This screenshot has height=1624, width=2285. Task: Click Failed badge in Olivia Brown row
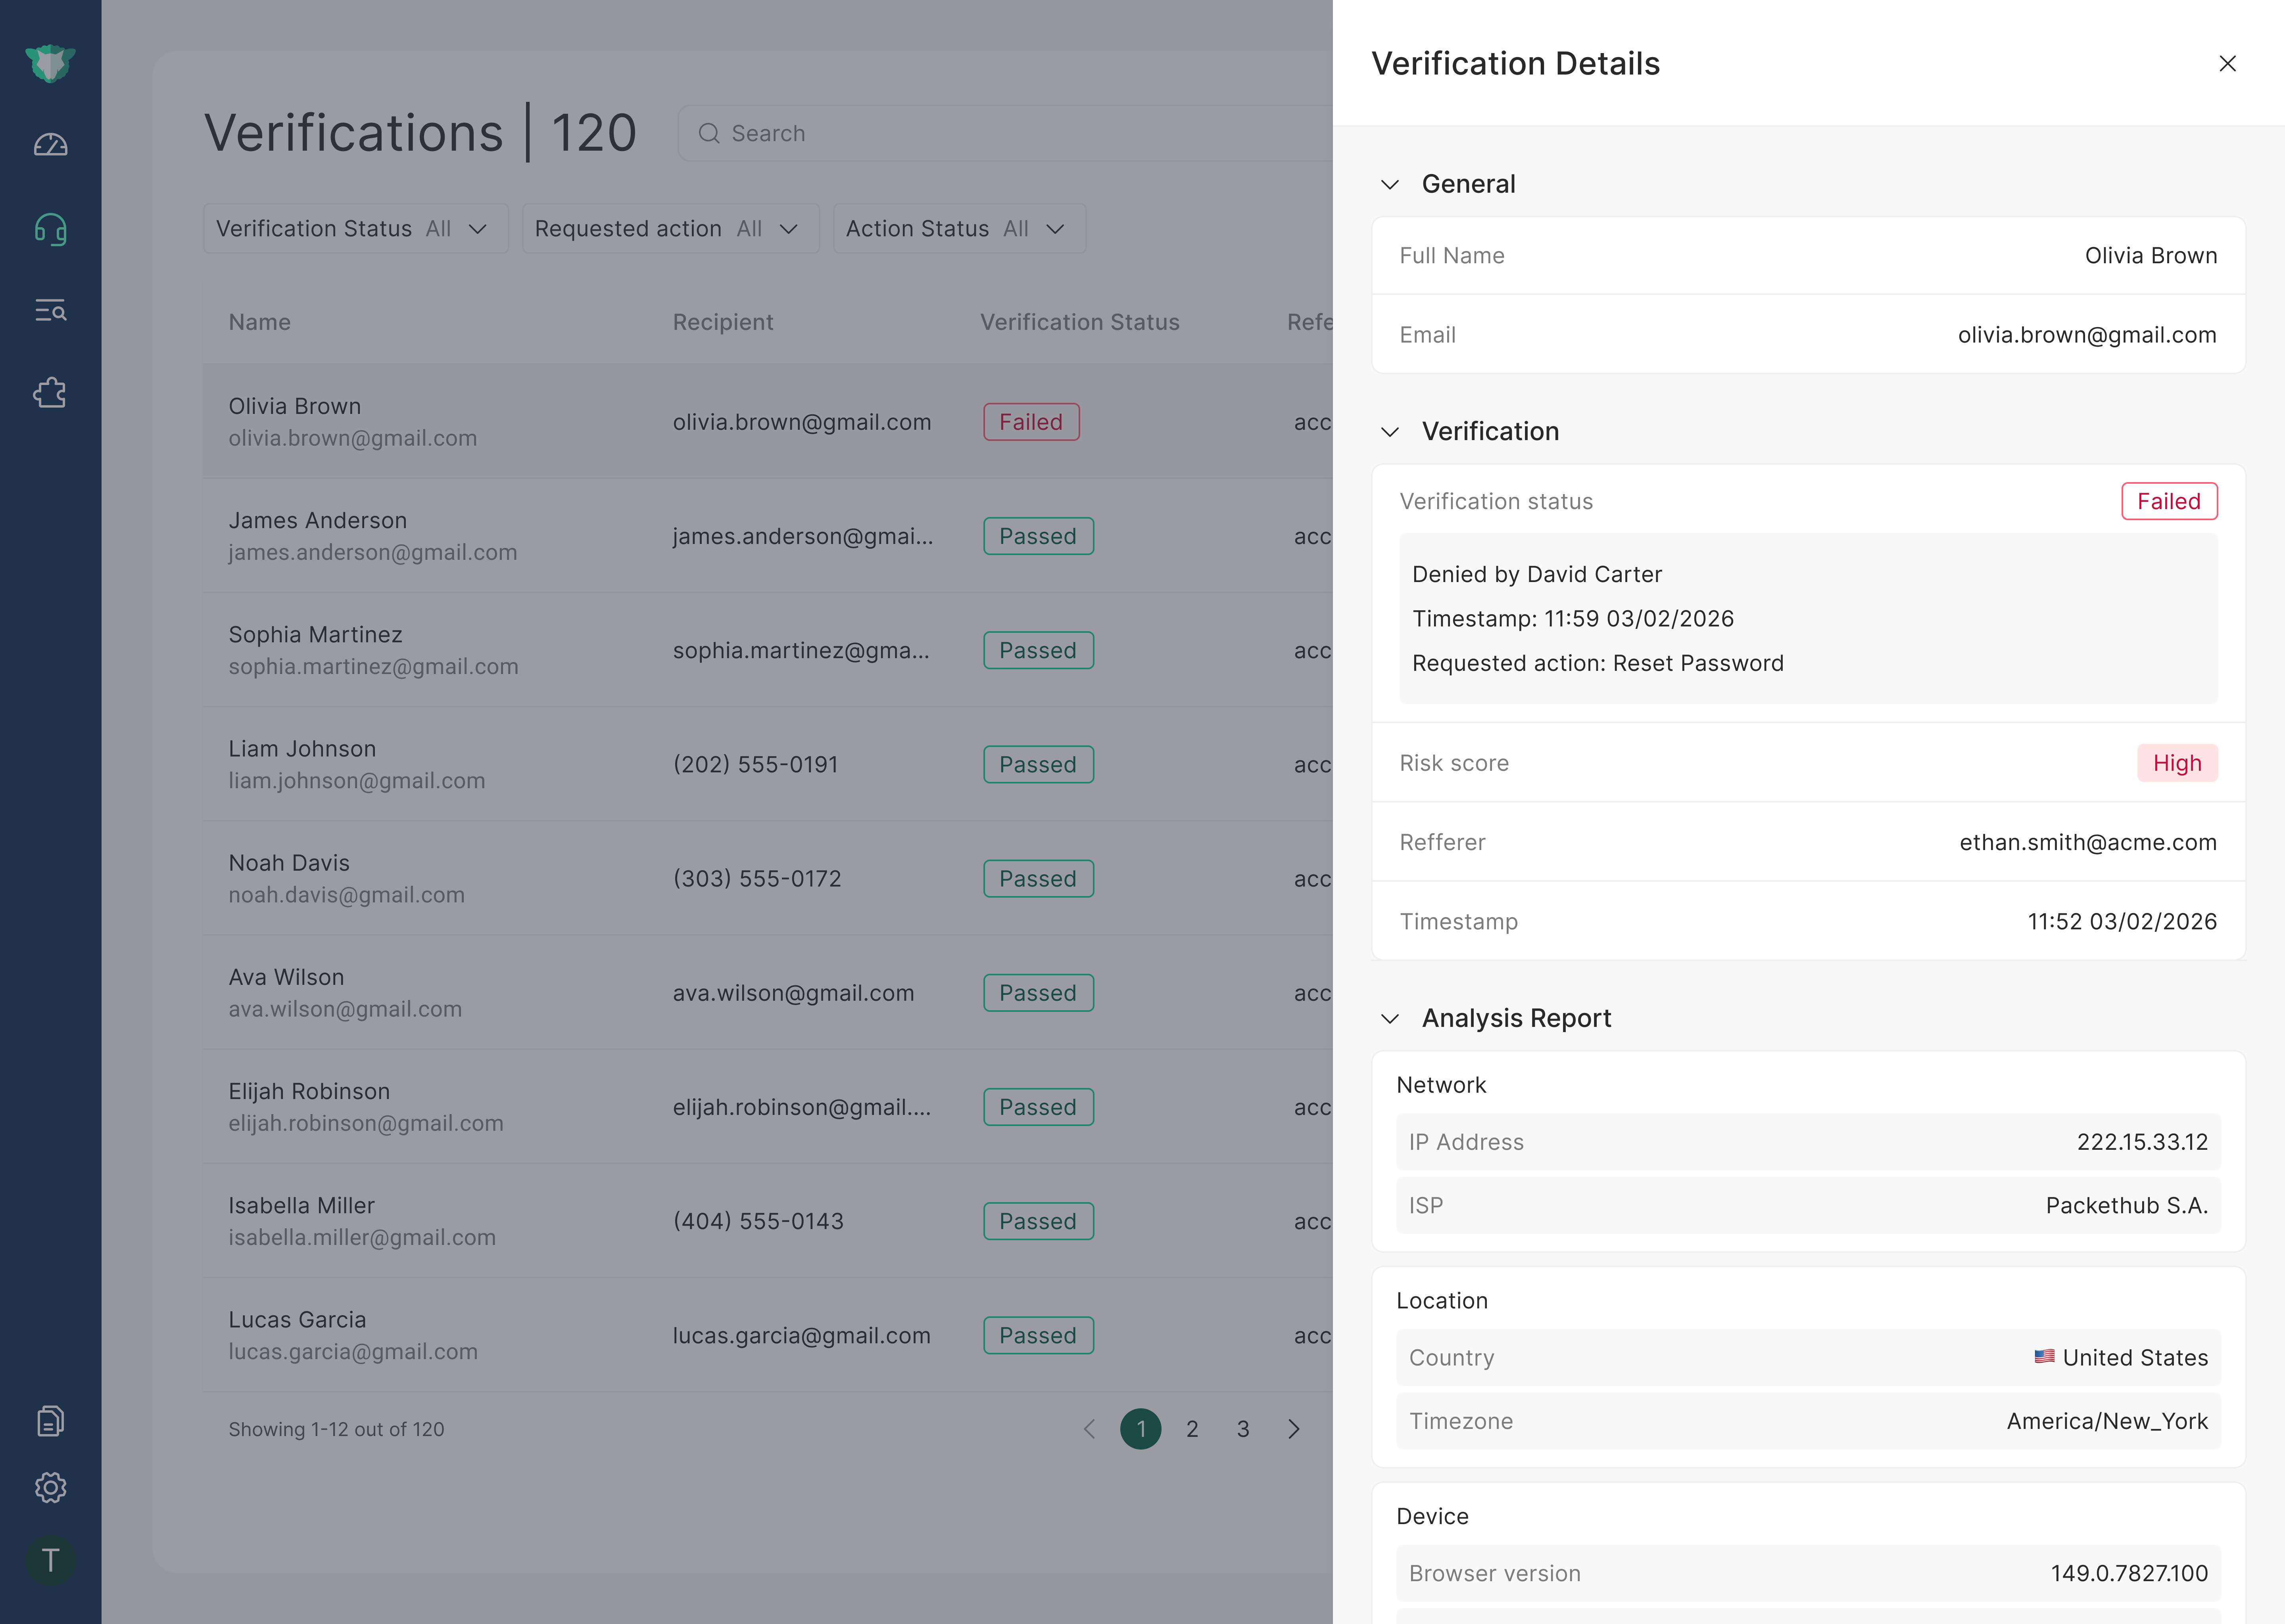[1031, 422]
